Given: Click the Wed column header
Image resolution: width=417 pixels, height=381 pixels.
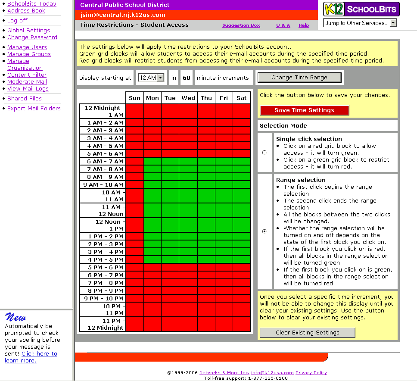Looking at the screenshot, I should (188, 98).
